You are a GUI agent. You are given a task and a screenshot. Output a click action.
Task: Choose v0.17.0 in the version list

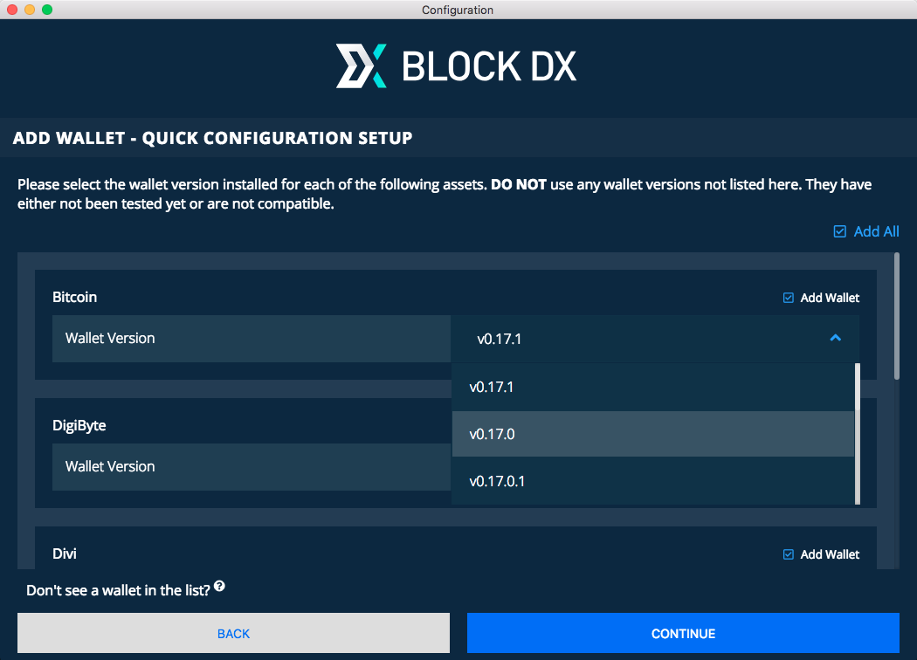652,434
